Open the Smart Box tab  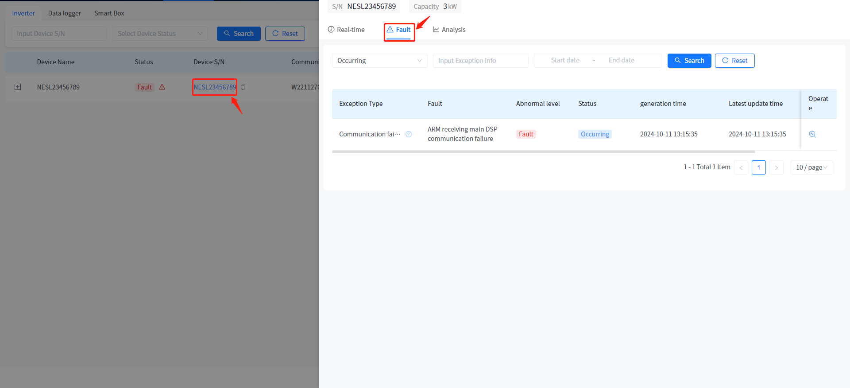click(x=109, y=13)
